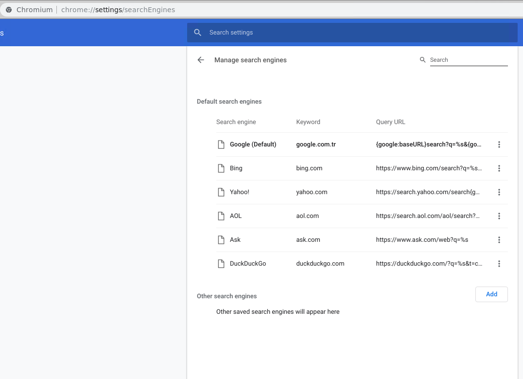Click the duckduckgo.com keyword

pos(320,264)
